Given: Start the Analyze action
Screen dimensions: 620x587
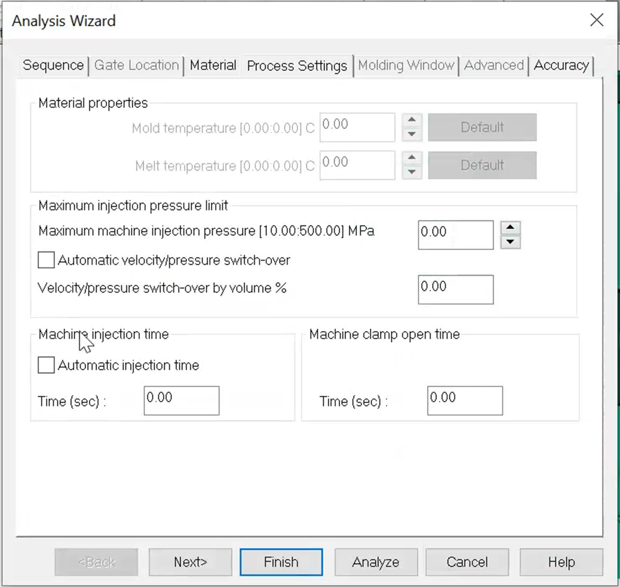Looking at the screenshot, I should (x=376, y=562).
